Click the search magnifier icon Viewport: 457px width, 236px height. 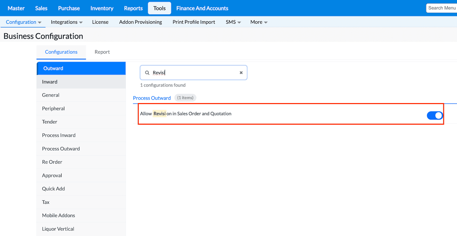click(x=147, y=73)
